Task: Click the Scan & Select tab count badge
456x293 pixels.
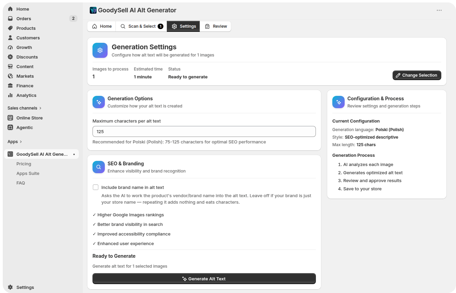Action: pos(160,26)
